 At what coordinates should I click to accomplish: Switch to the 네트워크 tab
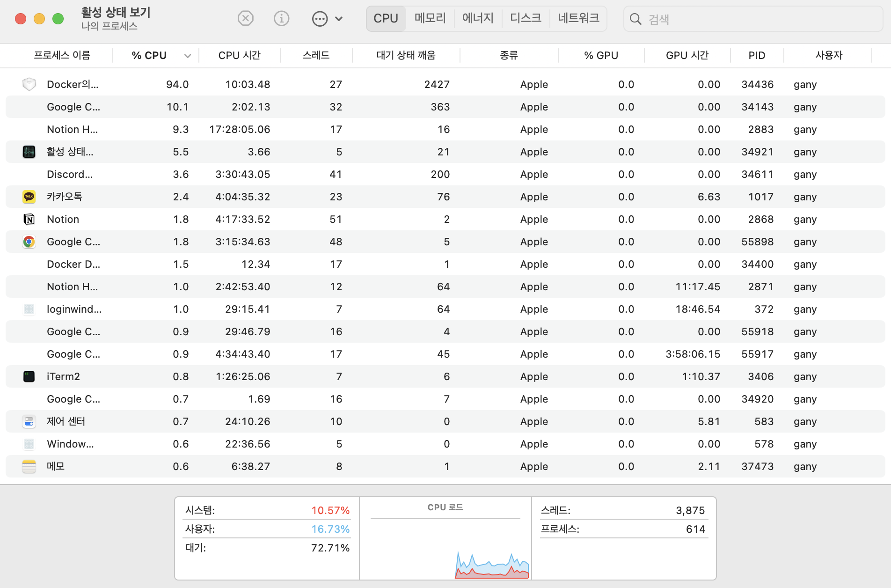point(578,19)
